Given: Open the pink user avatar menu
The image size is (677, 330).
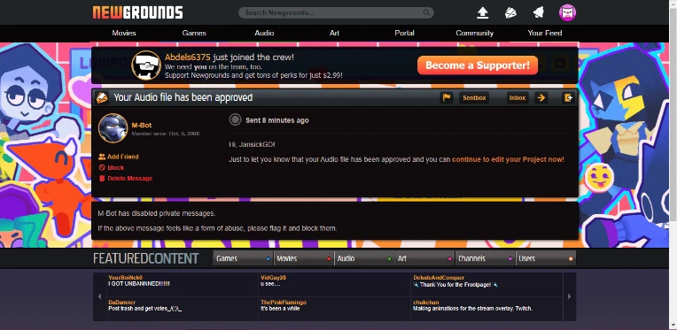Looking at the screenshot, I should (x=567, y=12).
